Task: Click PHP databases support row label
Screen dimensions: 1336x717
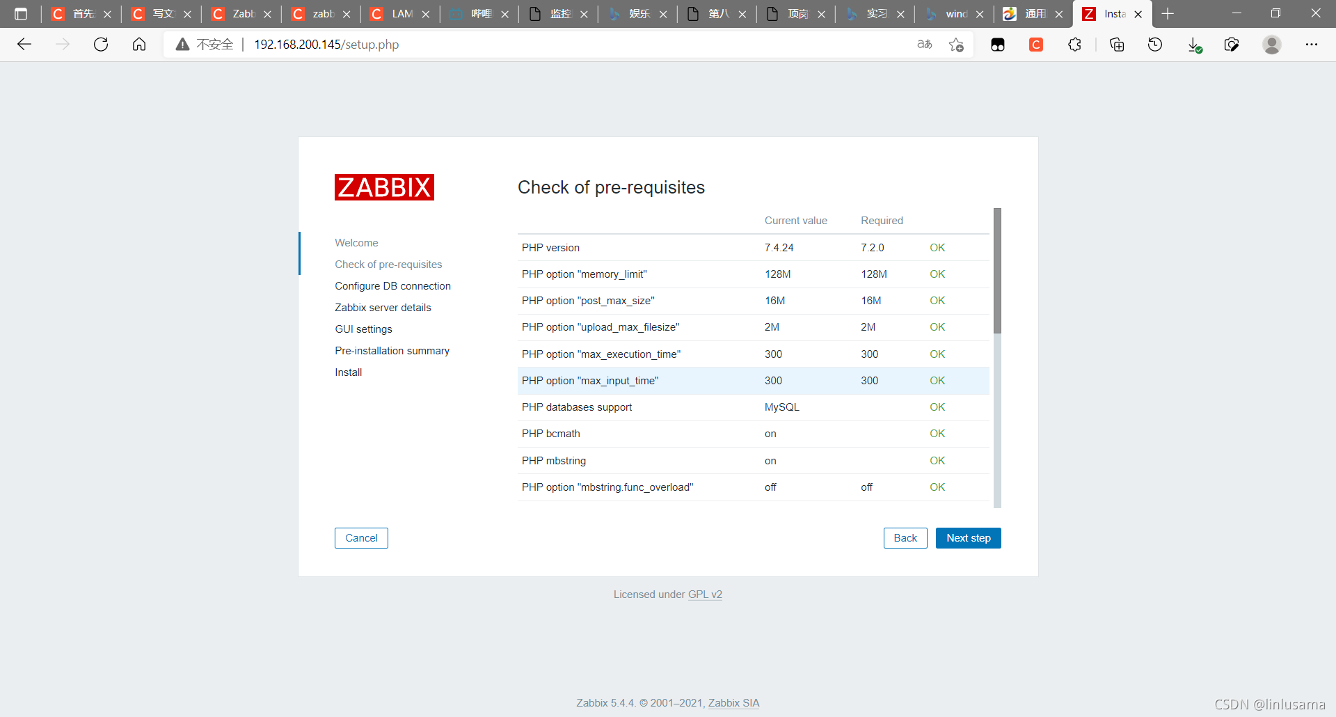Action: coord(577,407)
